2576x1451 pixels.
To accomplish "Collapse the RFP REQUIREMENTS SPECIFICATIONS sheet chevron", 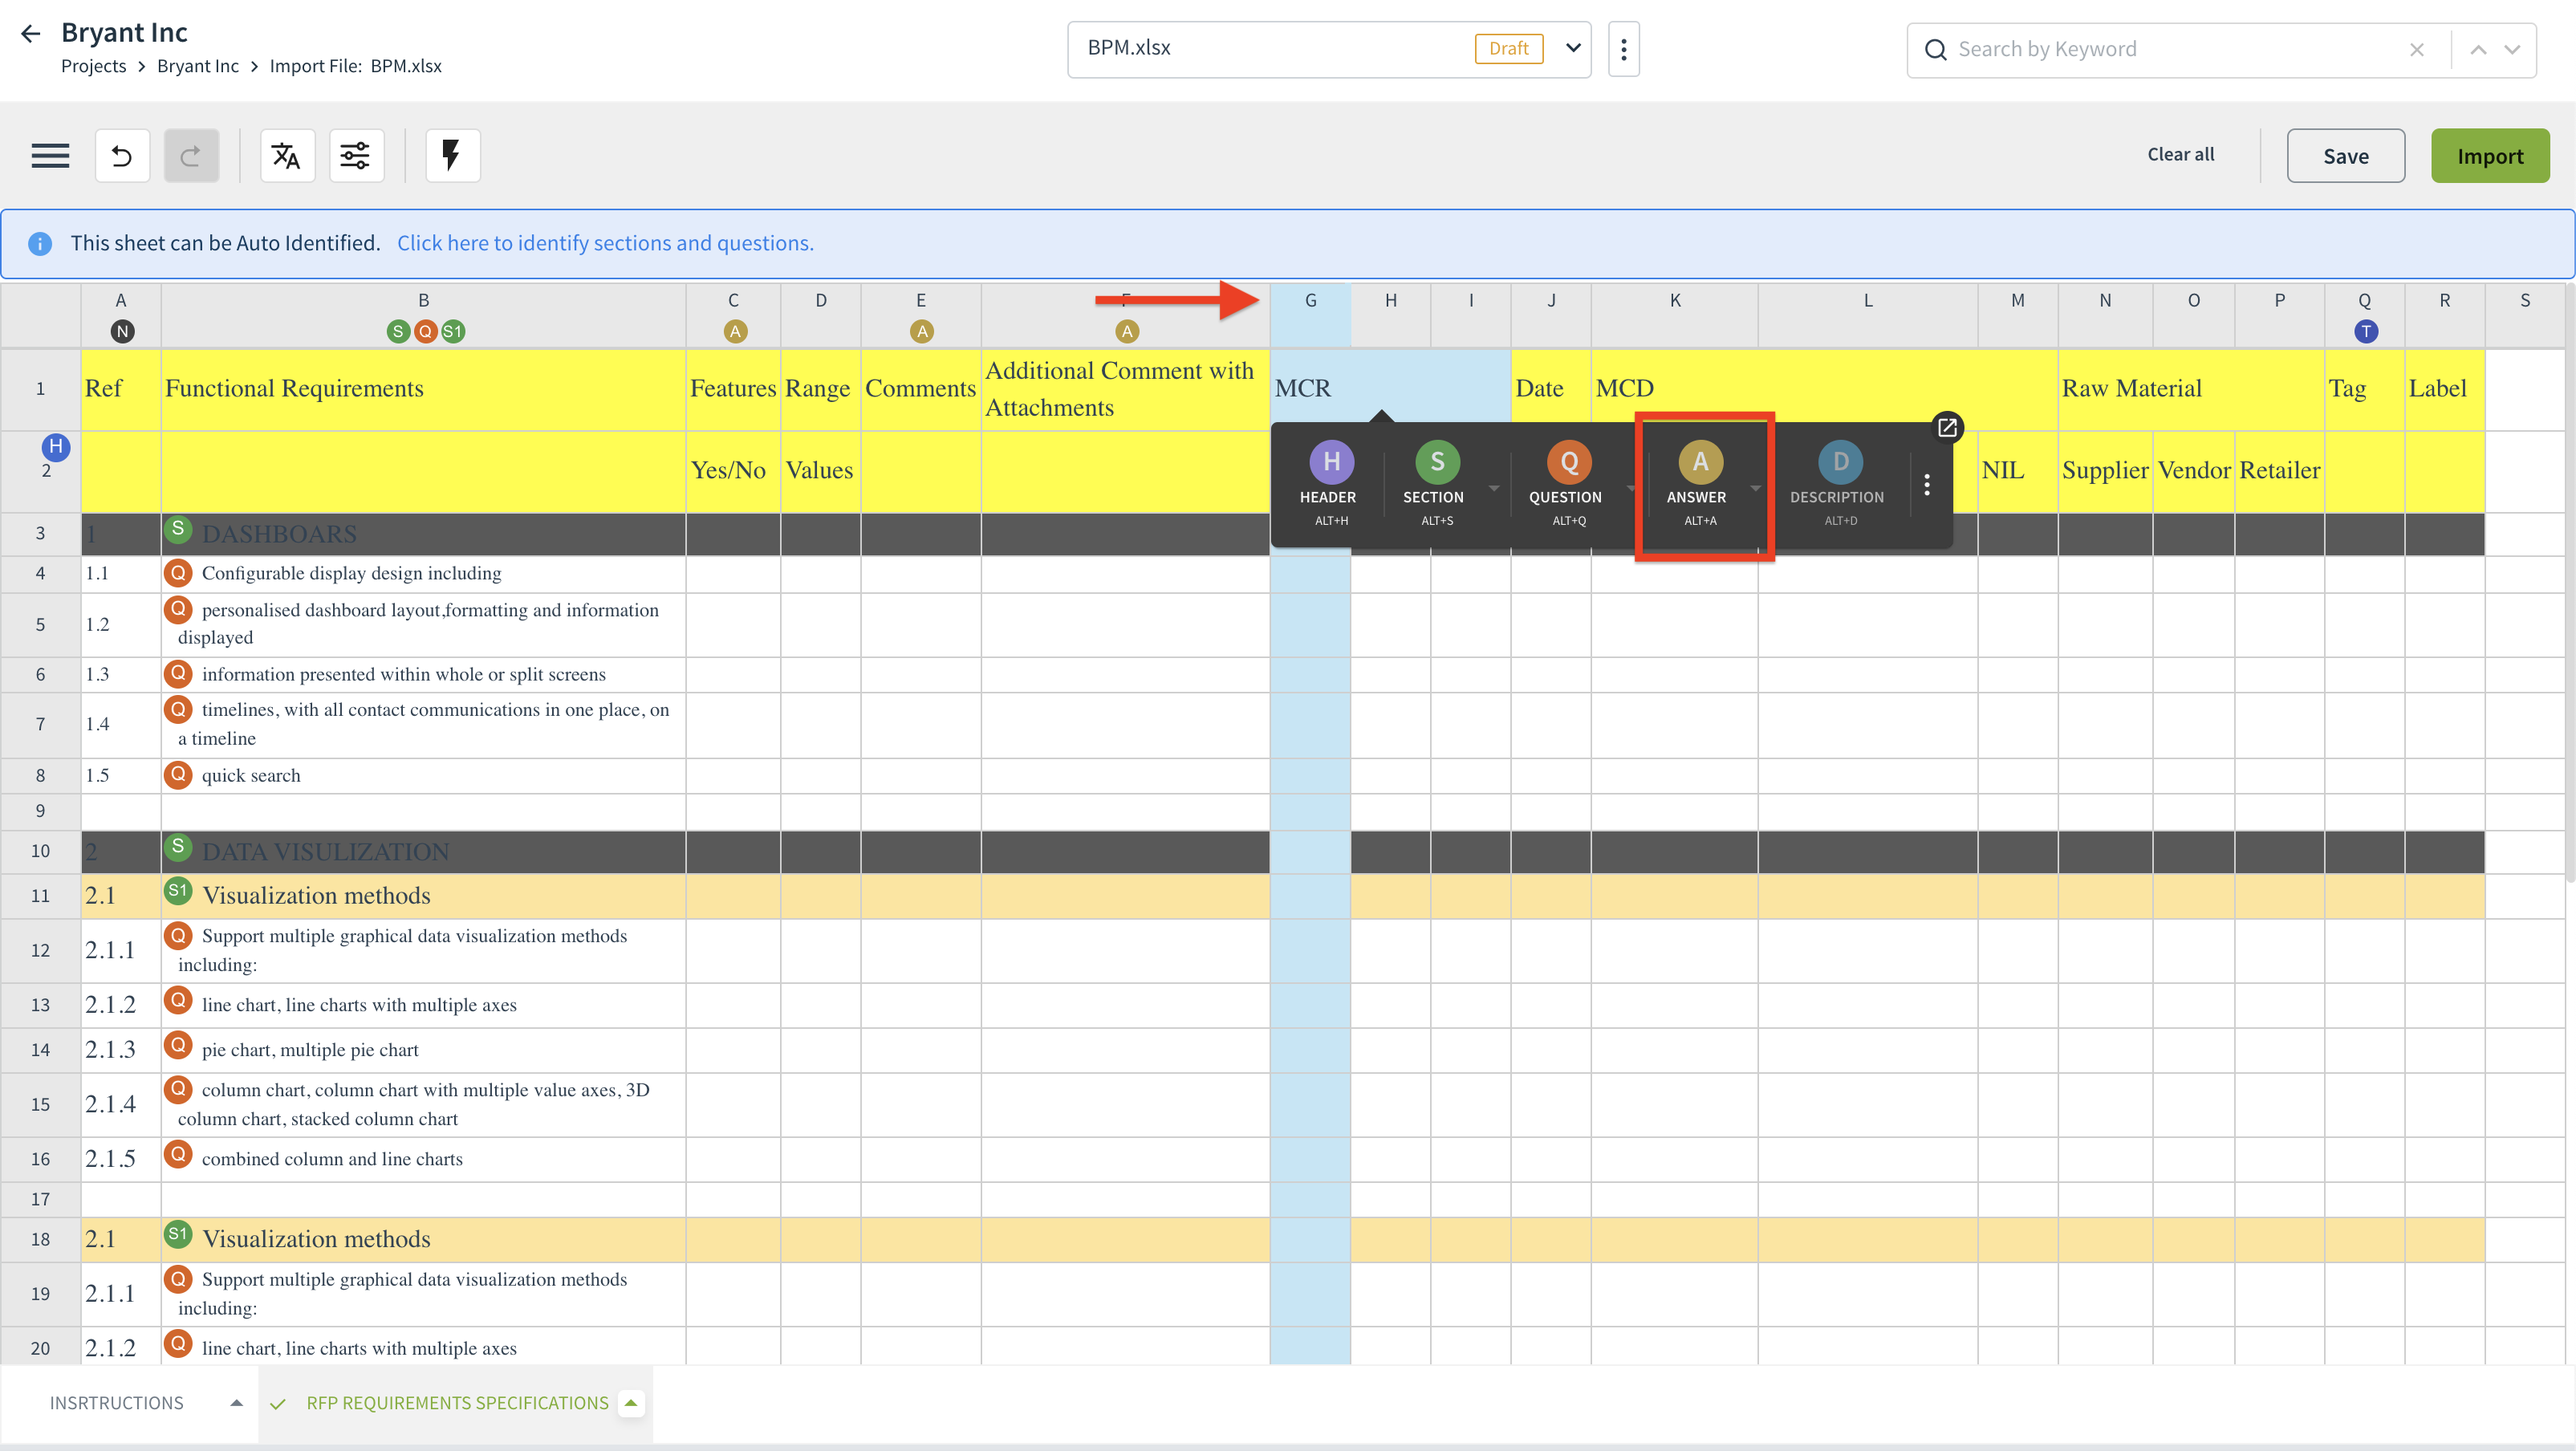I will tap(631, 1401).
